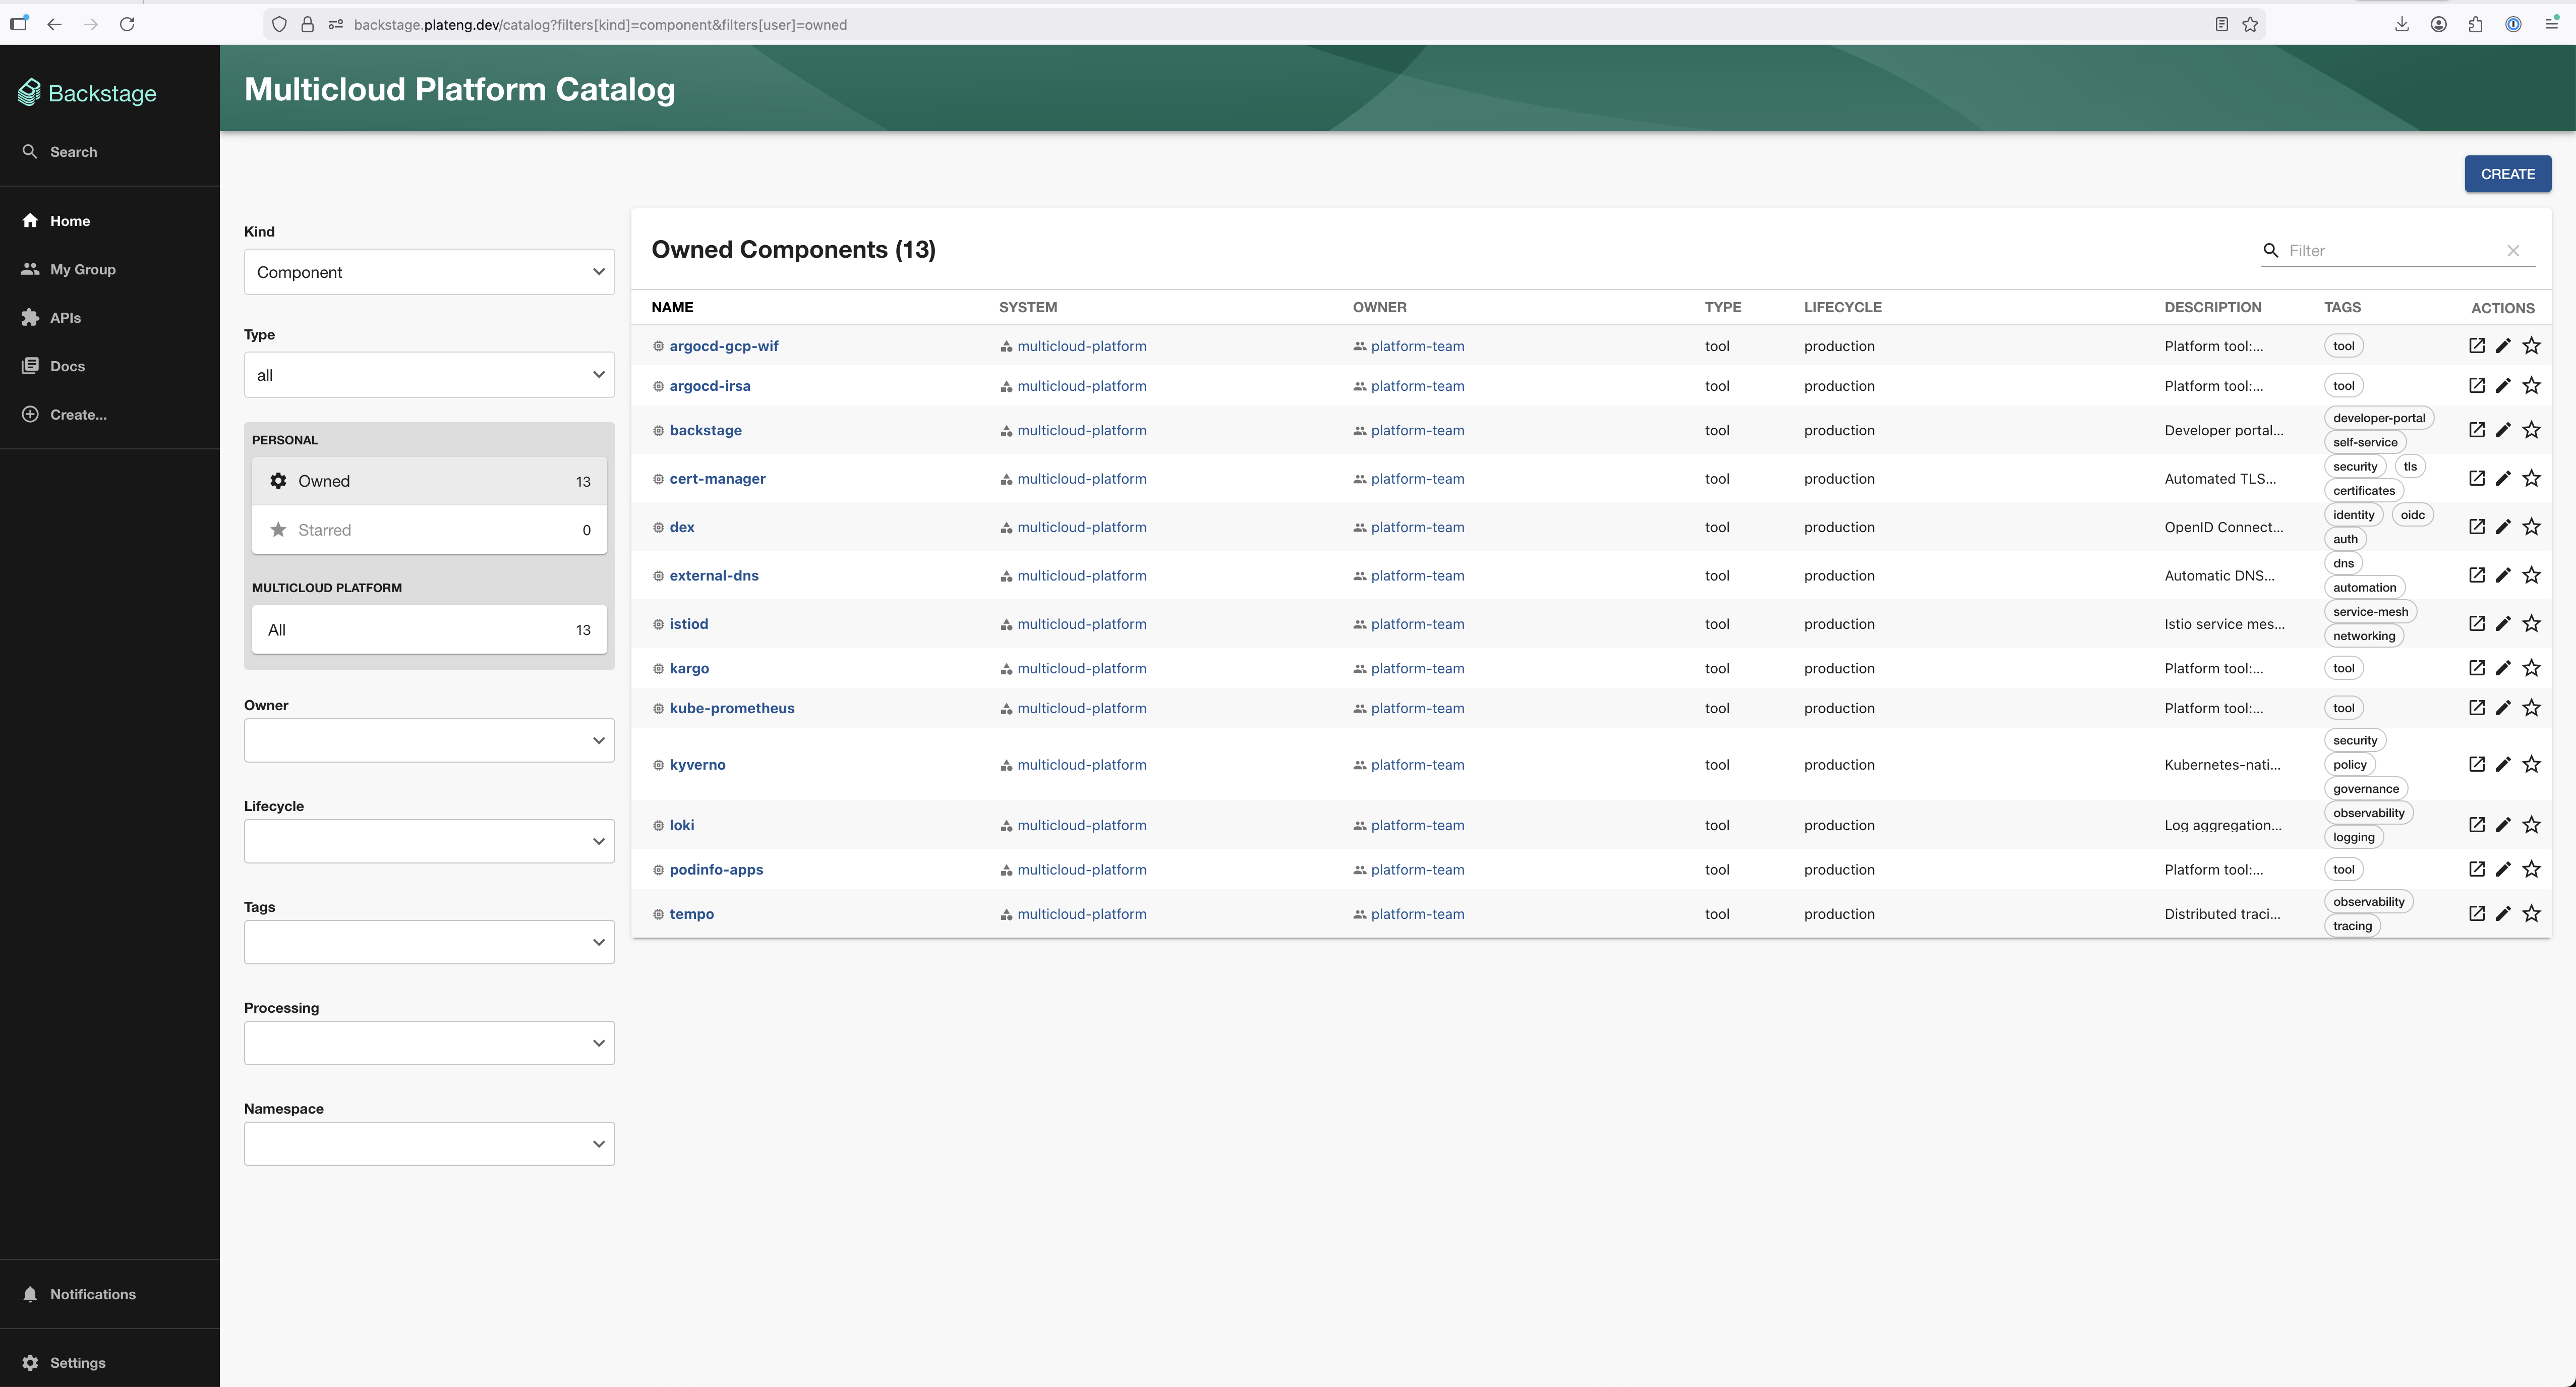Screen dimensions: 2576x1387
Task: Open the multicloud-platform link for dex
Action: click(1081, 526)
